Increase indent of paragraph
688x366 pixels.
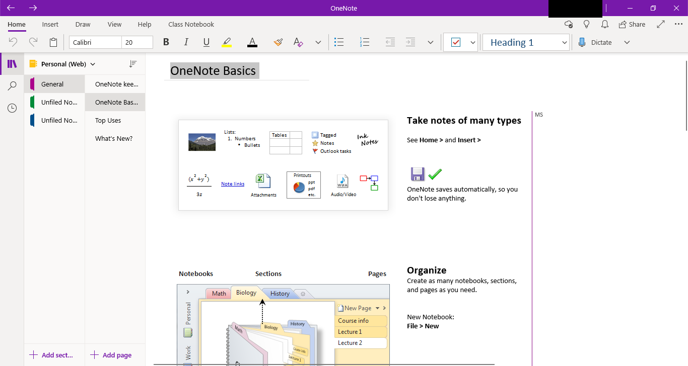pos(410,42)
